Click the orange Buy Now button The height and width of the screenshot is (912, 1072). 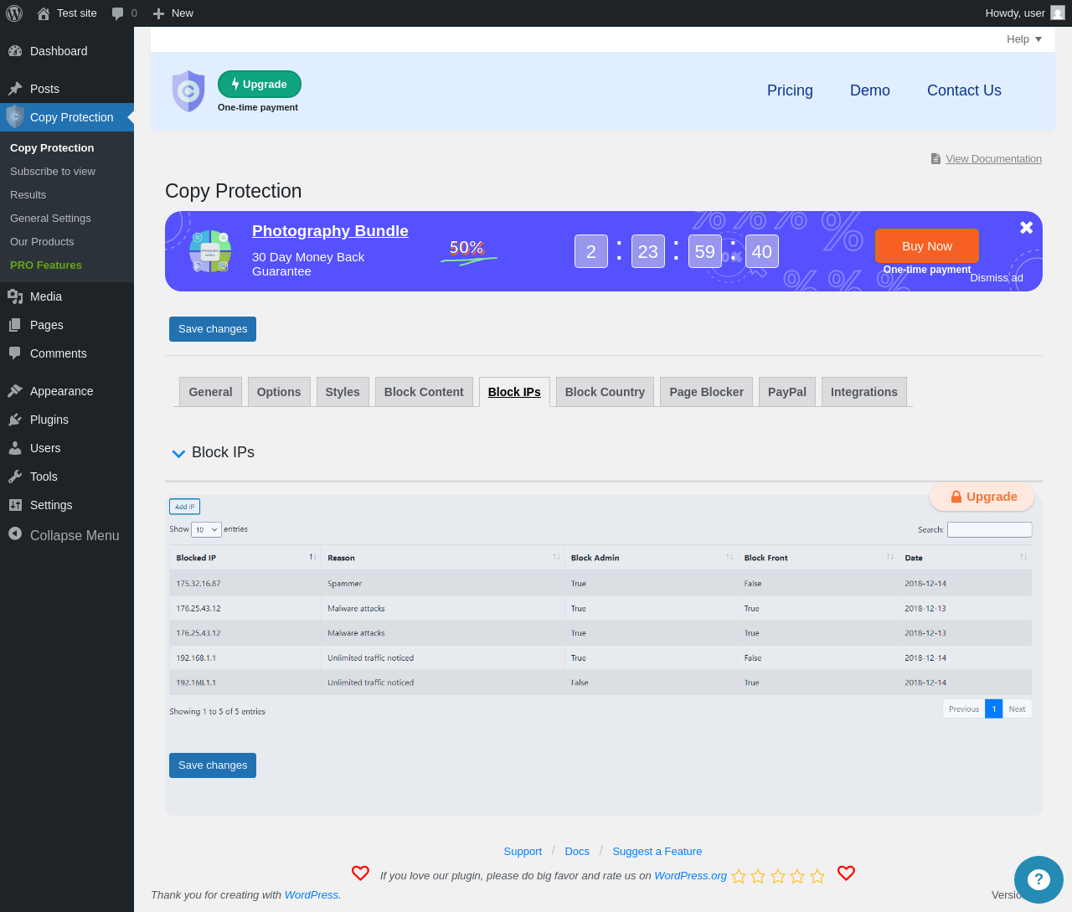[927, 246]
